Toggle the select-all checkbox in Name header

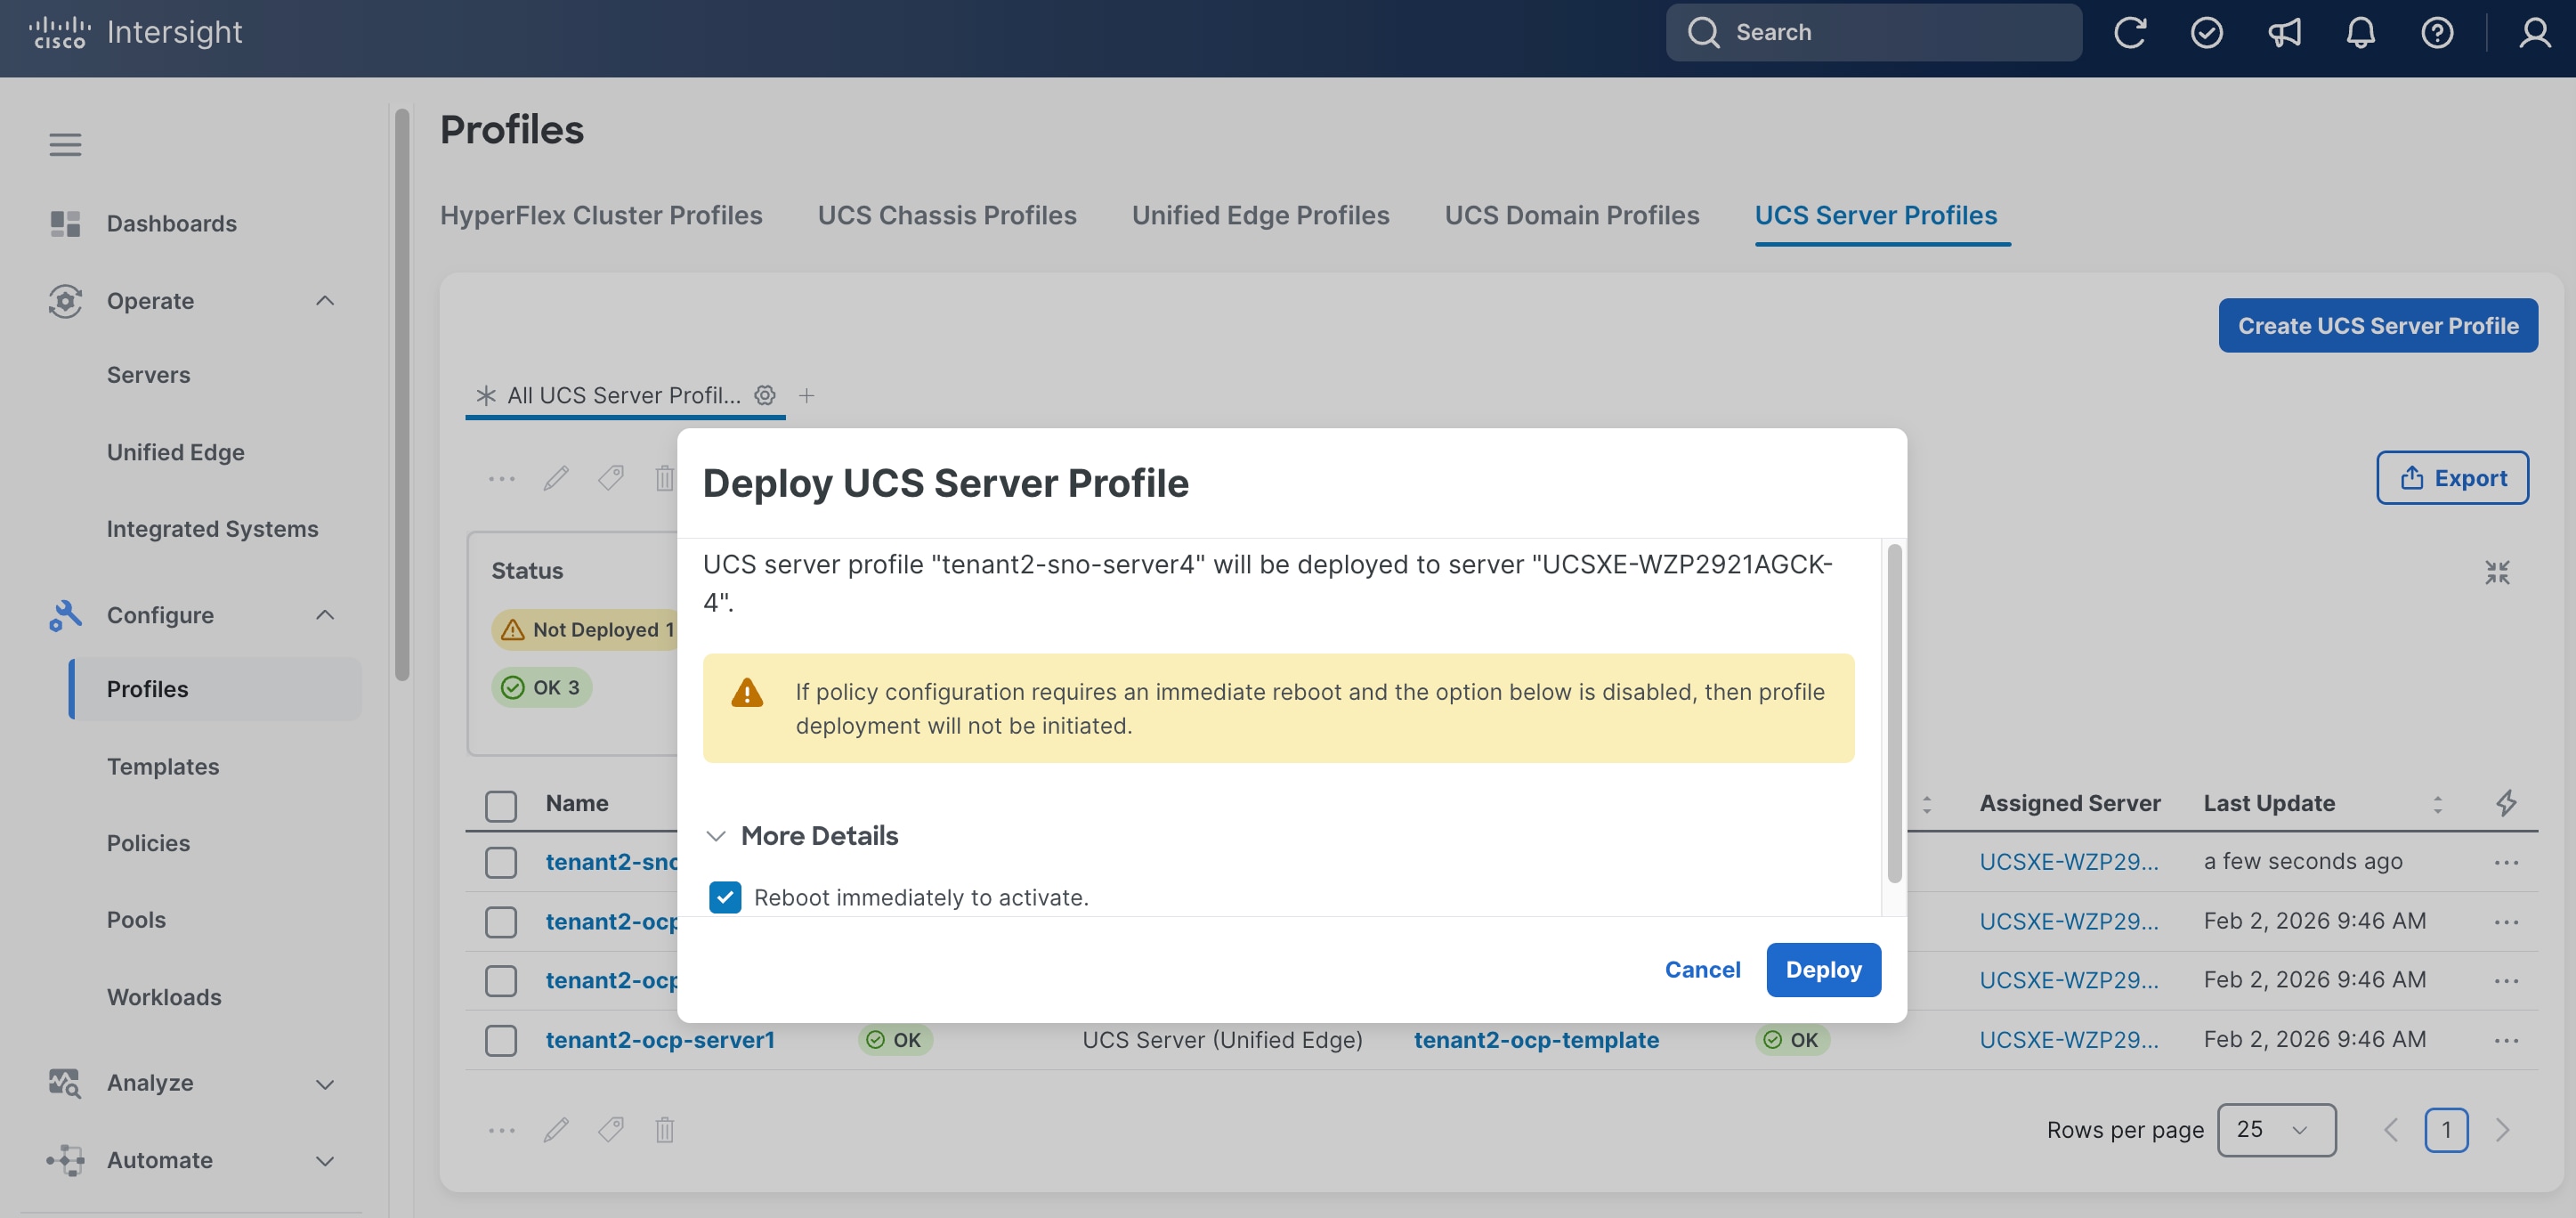(501, 805)
